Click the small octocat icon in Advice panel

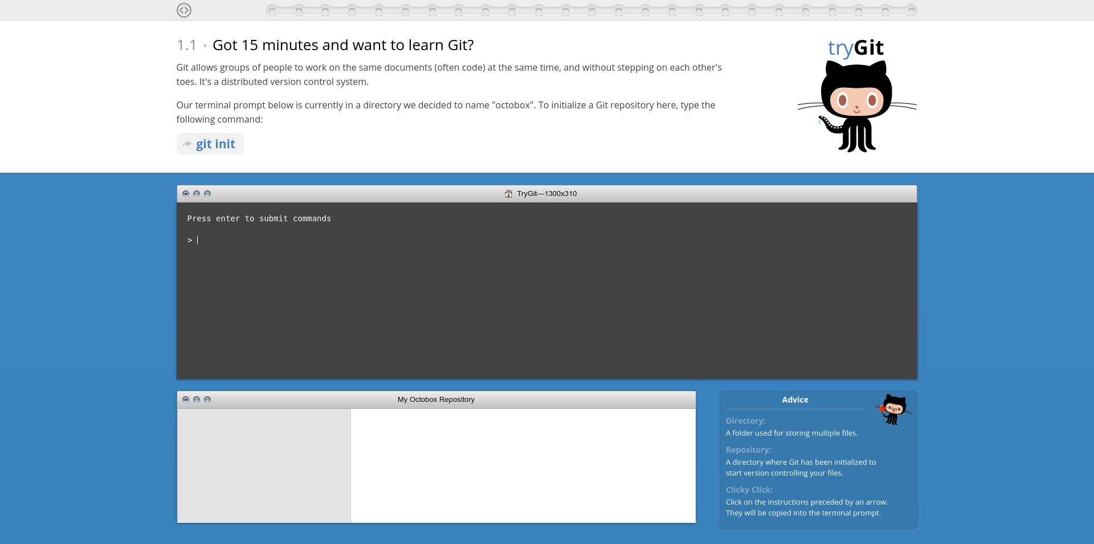point(893,409)
